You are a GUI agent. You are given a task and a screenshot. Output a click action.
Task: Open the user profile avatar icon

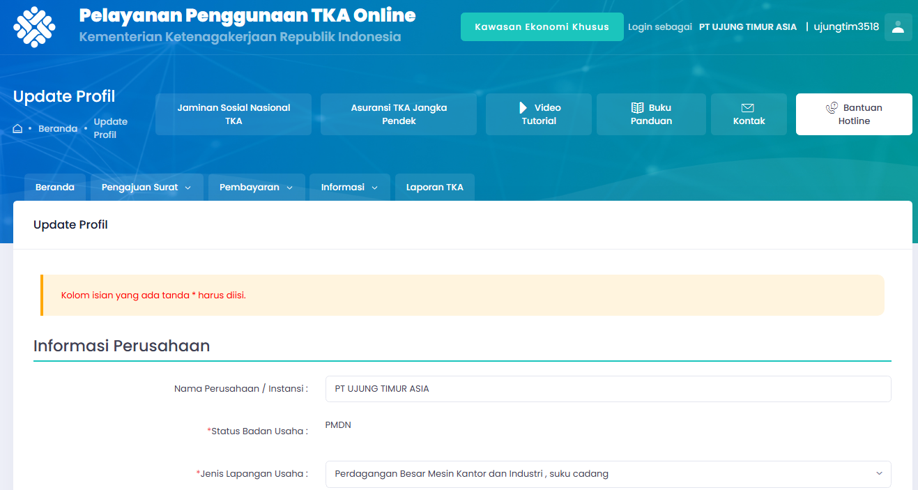(x=898, y=27)
